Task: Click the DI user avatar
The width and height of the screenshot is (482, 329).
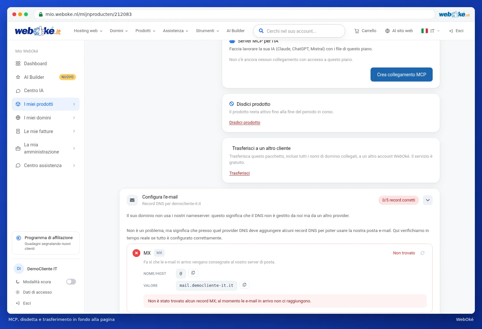Action: pos(19,269)
